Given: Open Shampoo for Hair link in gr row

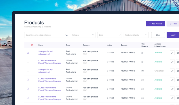Looking at the screenshot, I should tap(46, 53).
